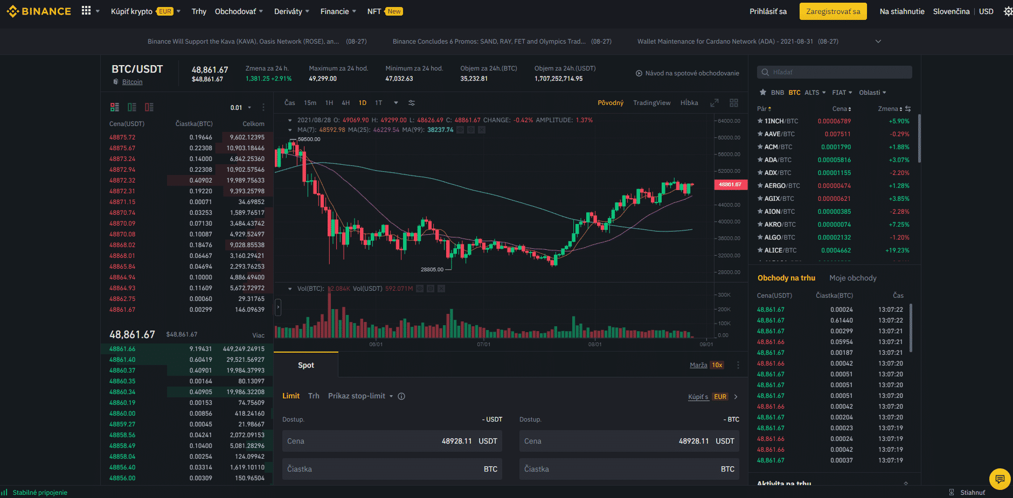Switch chart to multi-grid layout
Screen dimensions: 1013x498
733,103
